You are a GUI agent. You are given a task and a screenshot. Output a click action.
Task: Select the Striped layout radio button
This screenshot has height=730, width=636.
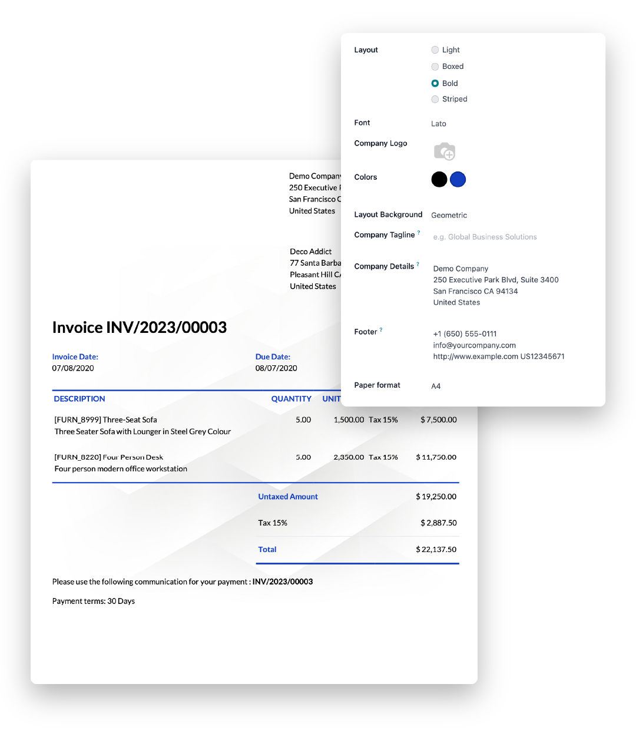(435, 99)
